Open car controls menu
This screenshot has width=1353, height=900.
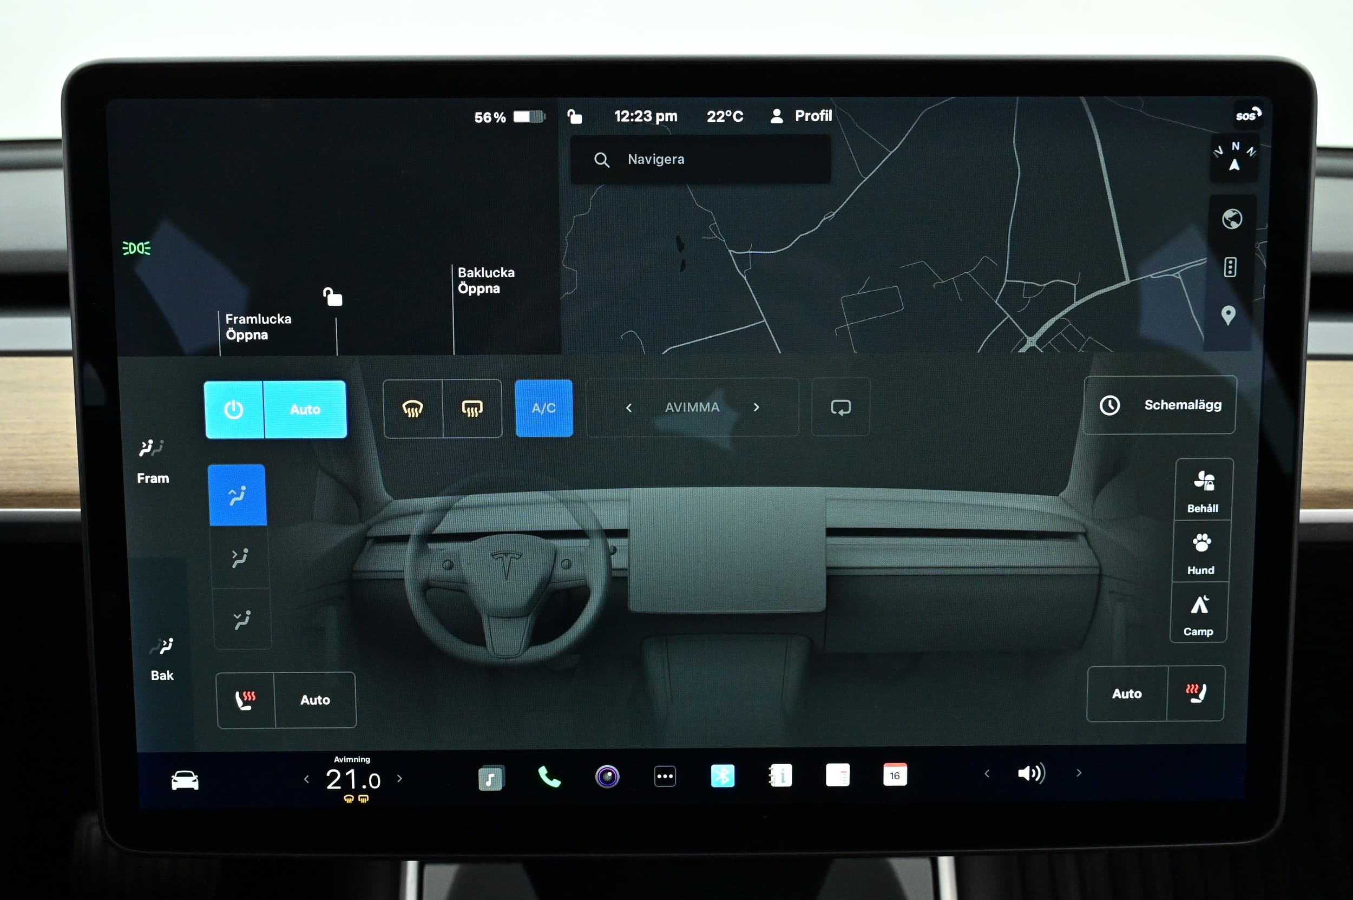coord(185,780)
